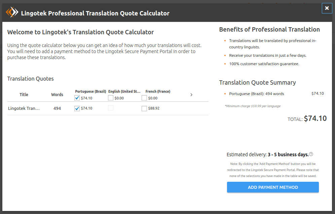The width and height of the screenshot is (335, 214).
Task: Click the Portuguese (Brazil) column label
Action: click(90, 91)
